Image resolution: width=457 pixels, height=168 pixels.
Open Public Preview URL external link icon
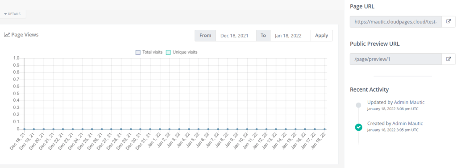449,59
